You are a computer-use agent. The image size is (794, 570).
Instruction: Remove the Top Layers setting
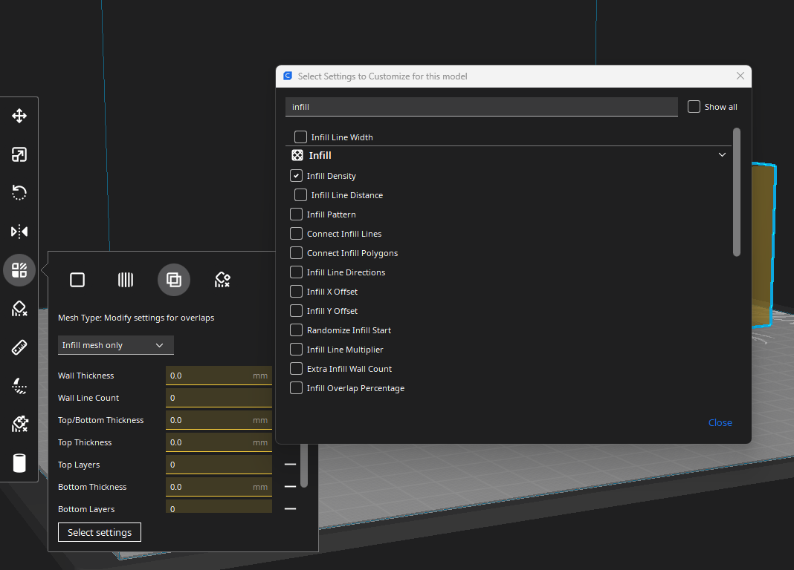tap(290, 465)
